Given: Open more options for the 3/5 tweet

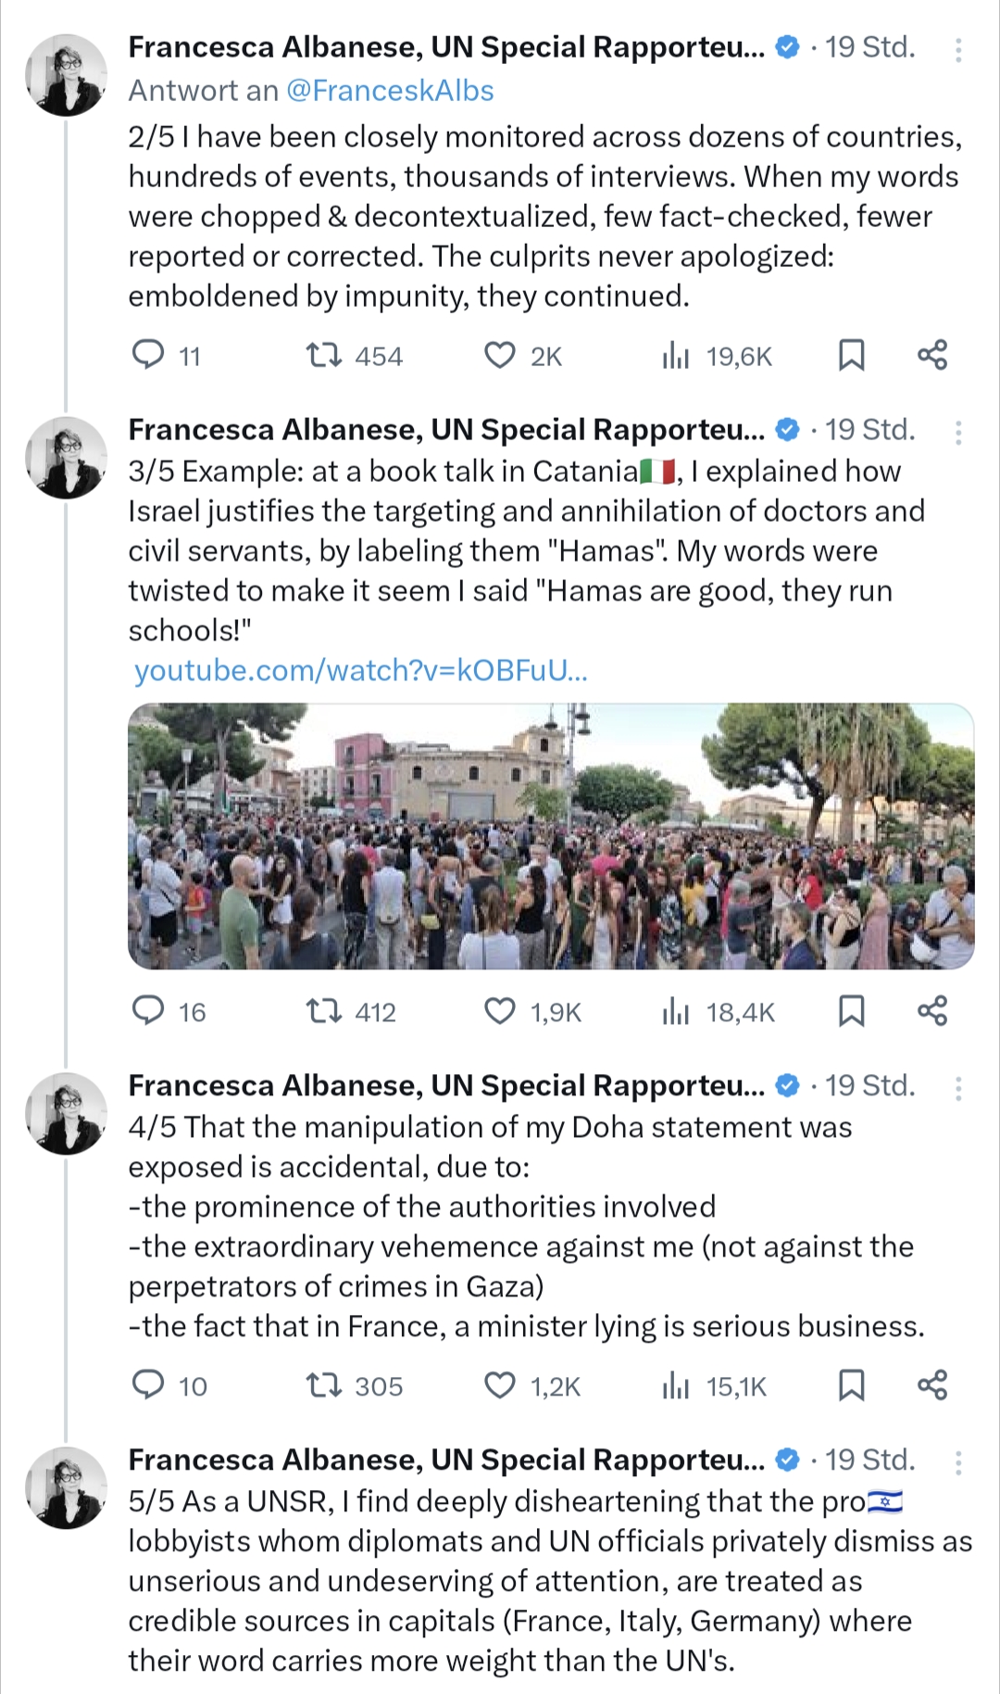Looking at the screenshot, I should 958,433.
